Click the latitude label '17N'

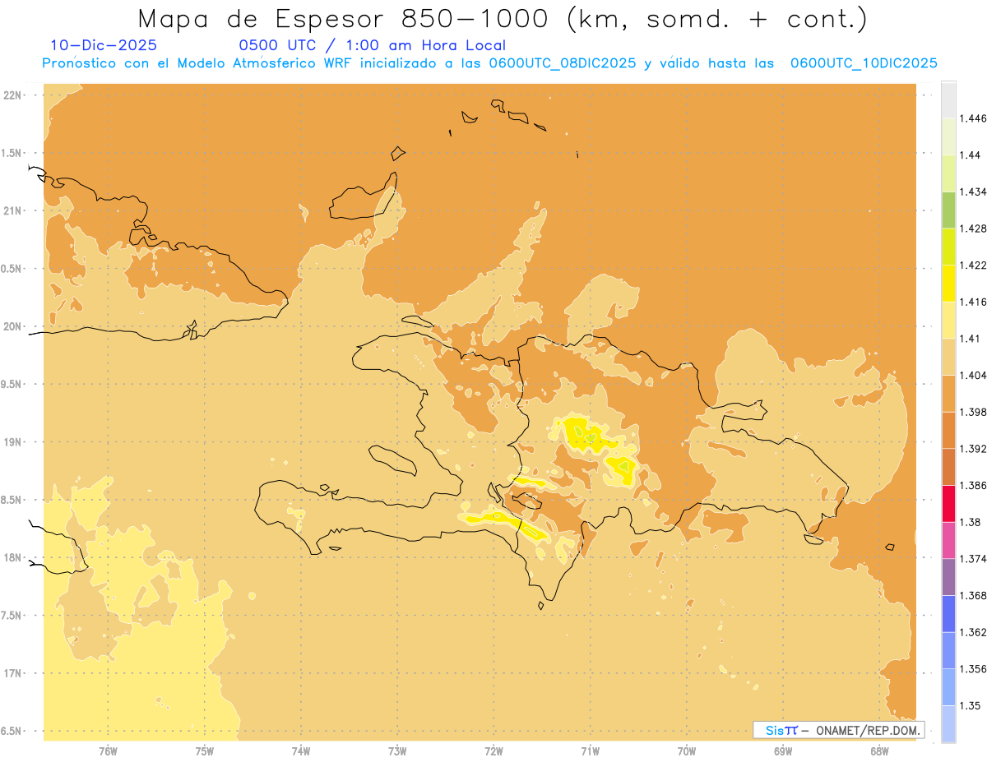tap(12, 673)
